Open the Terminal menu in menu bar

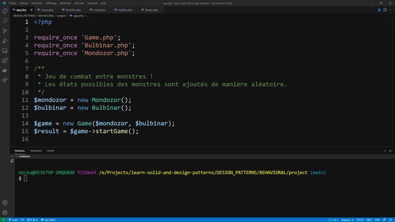coord(92,3)
